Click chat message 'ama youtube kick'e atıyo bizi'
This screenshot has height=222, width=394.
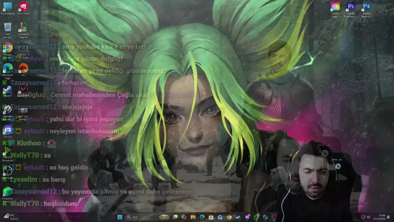click(x=107, y=47)
